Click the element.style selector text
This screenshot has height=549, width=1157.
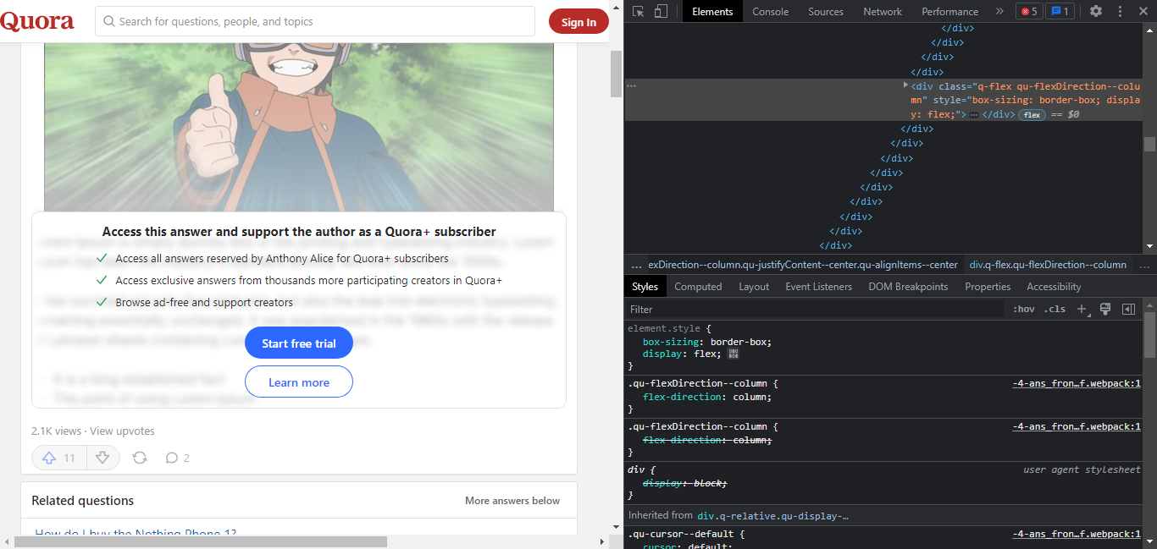(x=663, y=328)
